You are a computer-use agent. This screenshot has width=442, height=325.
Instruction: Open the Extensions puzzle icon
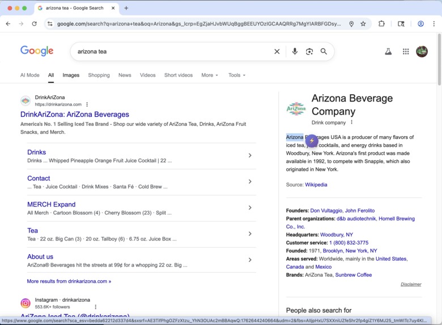coord(381,24)
